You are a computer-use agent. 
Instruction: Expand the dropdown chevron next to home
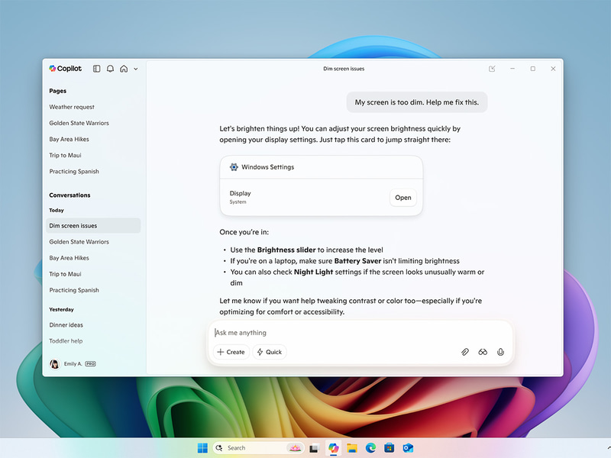coord(136,69)
